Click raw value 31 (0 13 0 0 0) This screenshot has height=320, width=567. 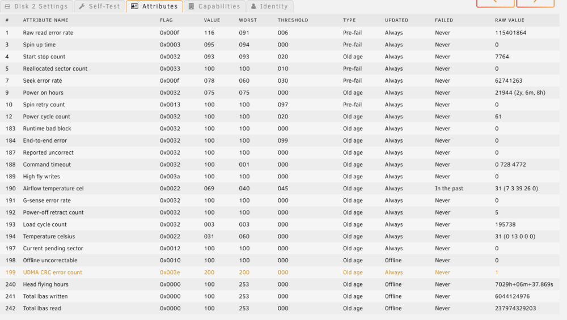point(515,236)
